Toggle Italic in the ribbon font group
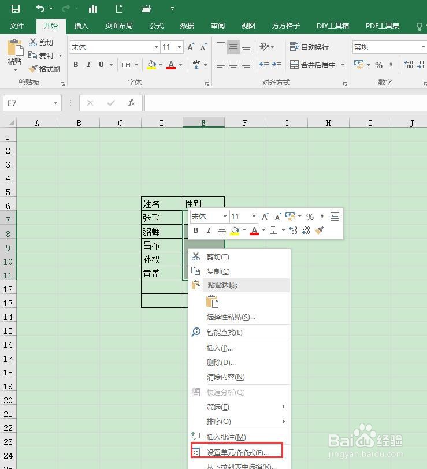The image size is (427, 469). click(x=88, y=65)
